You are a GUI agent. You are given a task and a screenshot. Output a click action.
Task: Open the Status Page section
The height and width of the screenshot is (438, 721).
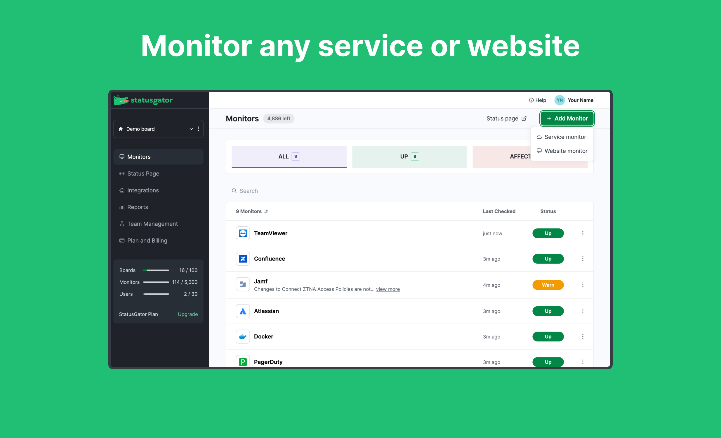tap(143, 173)
